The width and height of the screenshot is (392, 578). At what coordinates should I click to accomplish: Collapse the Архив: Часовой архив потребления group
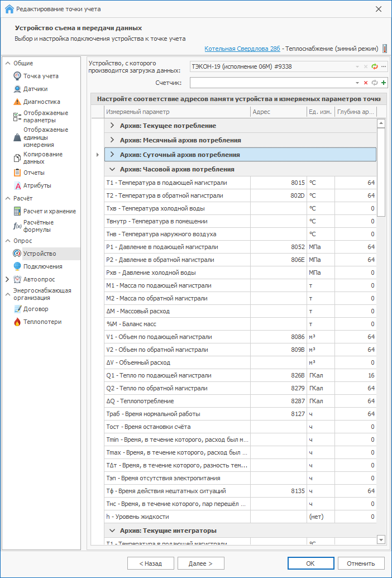(x=112, y=169)
